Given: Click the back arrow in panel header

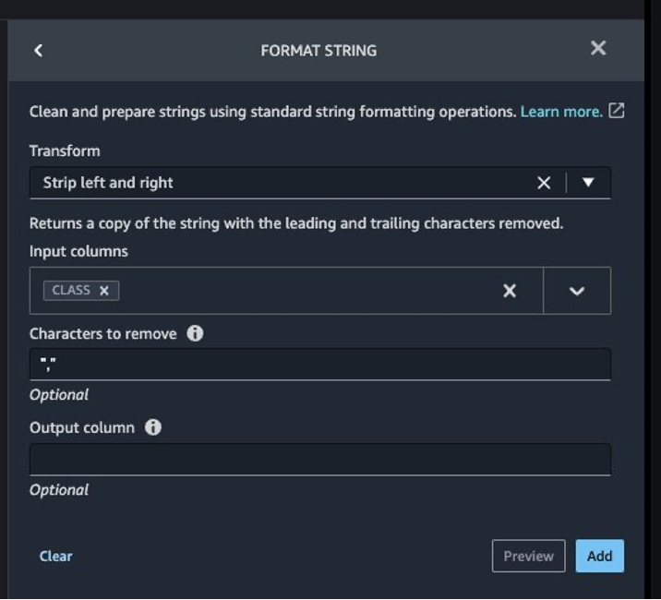Looking at the screenshot, I should click(38, 50).
